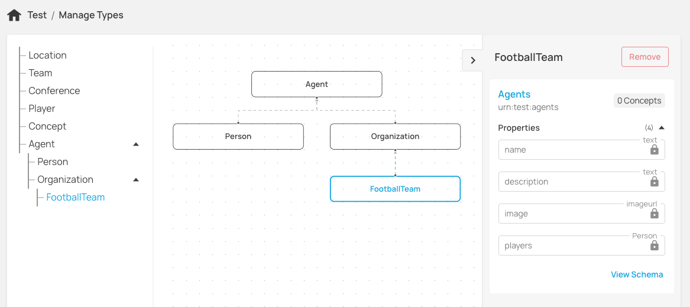Click the description property field
The height and width of the screenshot is (307, 690).
[571, 182]
